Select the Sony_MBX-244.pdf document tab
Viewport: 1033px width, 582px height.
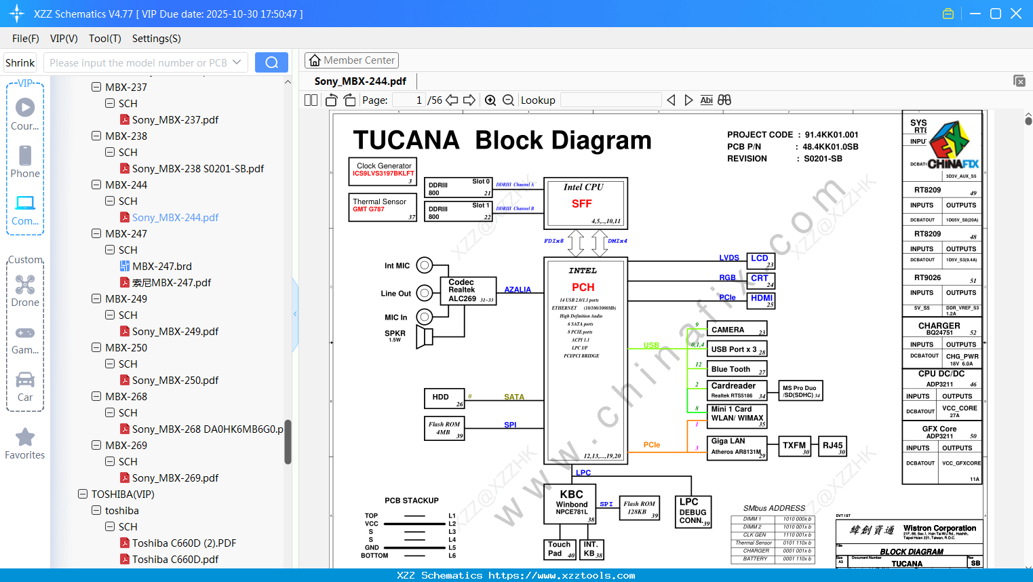(x=360, y=81)
